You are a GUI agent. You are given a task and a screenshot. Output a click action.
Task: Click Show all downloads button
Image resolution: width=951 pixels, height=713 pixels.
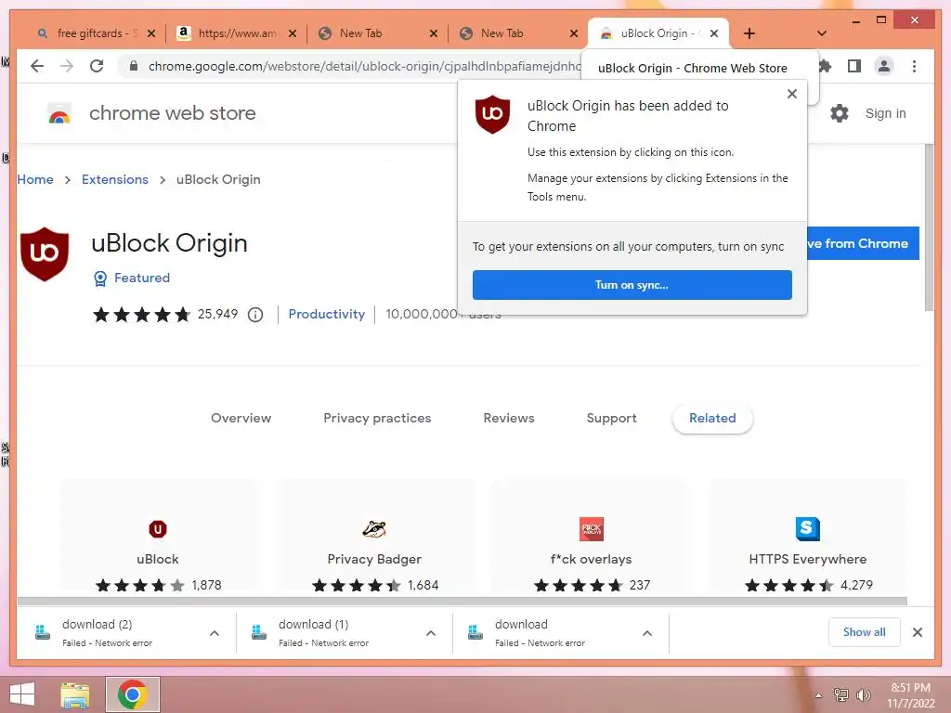864,632
